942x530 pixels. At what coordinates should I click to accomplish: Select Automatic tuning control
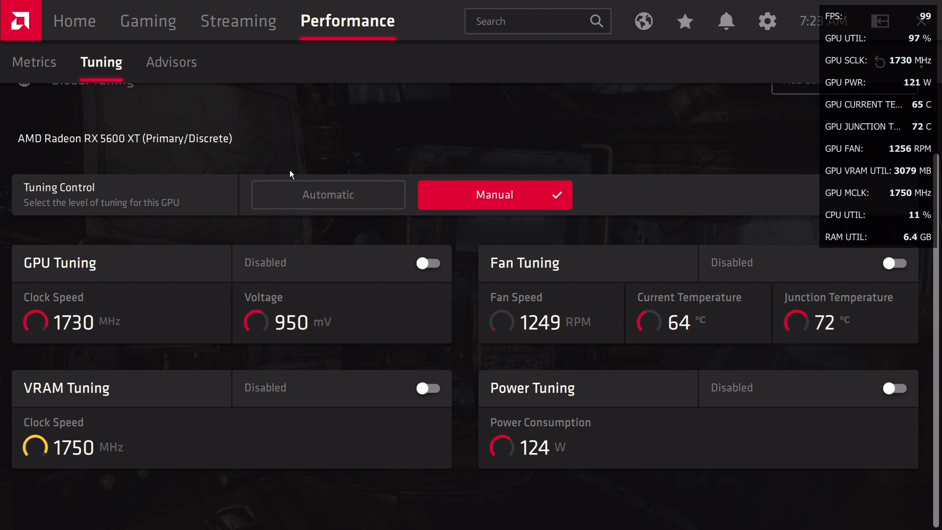[x=328, y=195]
